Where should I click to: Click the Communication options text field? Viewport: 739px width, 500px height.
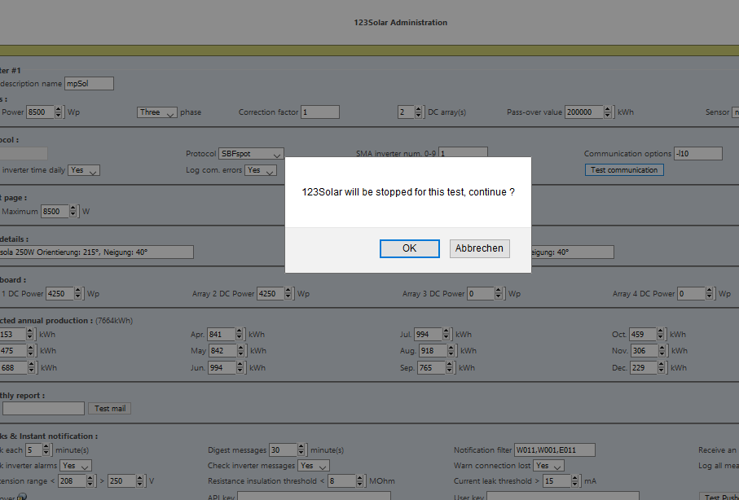[698, 154]
